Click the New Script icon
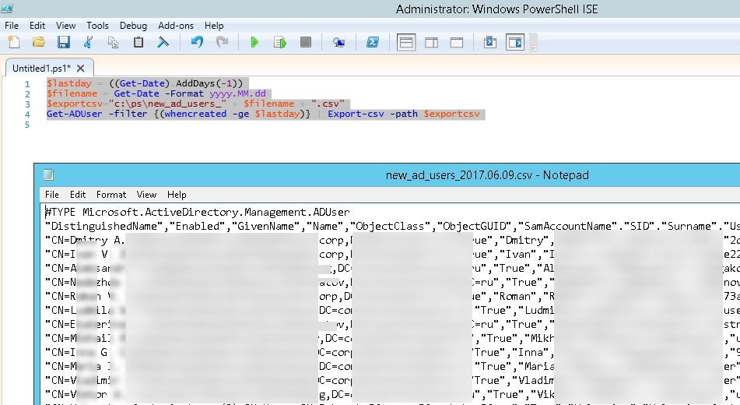 (13, 43)
